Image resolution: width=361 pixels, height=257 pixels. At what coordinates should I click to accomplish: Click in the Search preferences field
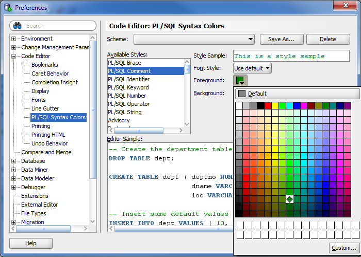pos(53,26)
